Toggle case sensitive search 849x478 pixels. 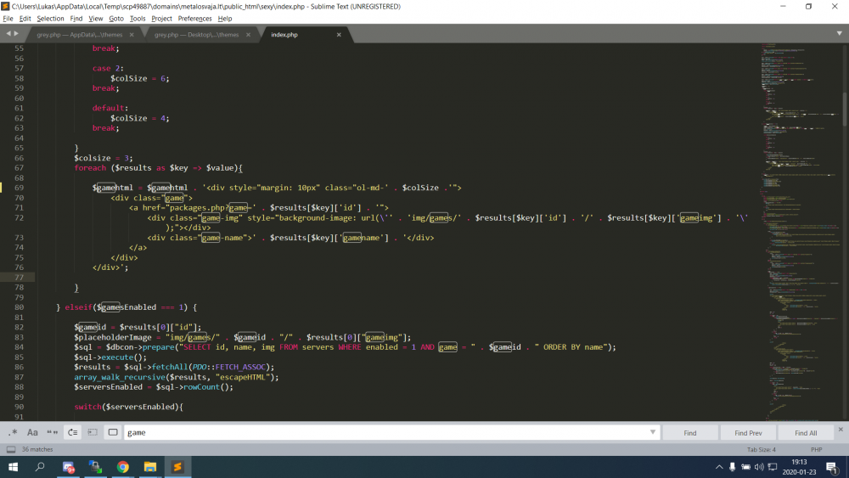[32, 432]
